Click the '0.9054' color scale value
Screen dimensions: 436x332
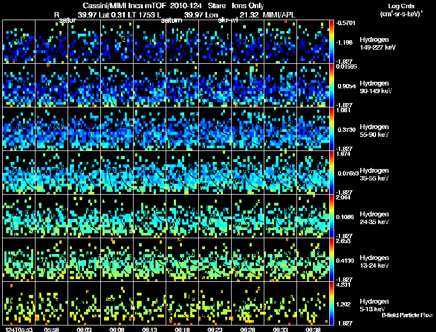click(347, 86)
